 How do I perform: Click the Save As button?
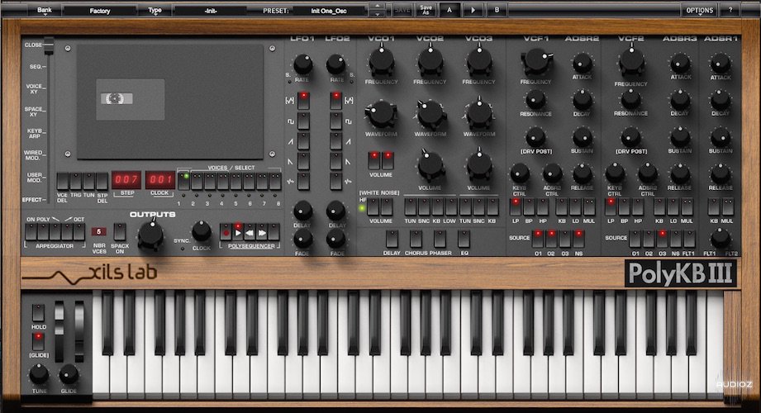click(x=426, y=10)
